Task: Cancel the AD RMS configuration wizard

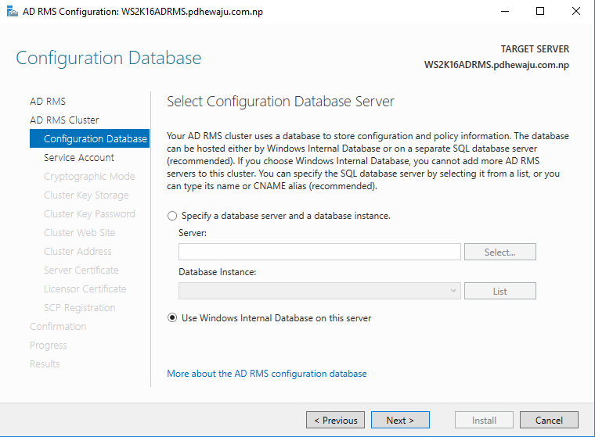Action: [x=549, y=420]
